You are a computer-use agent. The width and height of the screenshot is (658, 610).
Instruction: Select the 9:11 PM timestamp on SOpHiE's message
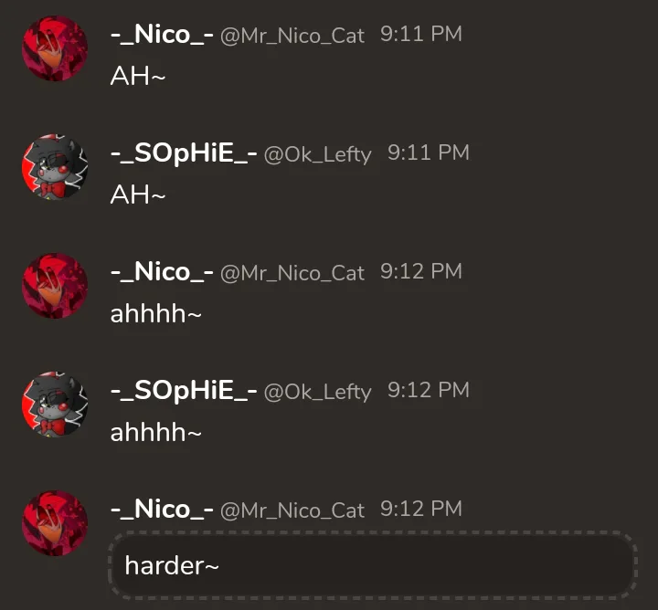tap(428, 152)
